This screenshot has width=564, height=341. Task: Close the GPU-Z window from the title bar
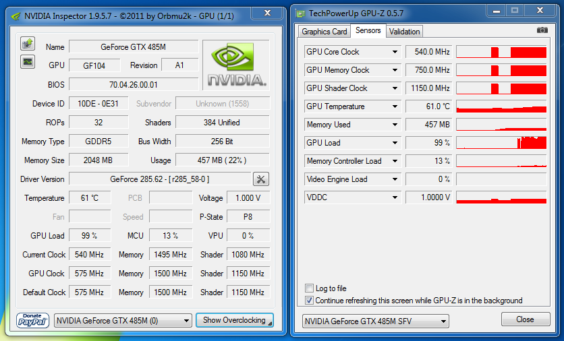point(540,11)
